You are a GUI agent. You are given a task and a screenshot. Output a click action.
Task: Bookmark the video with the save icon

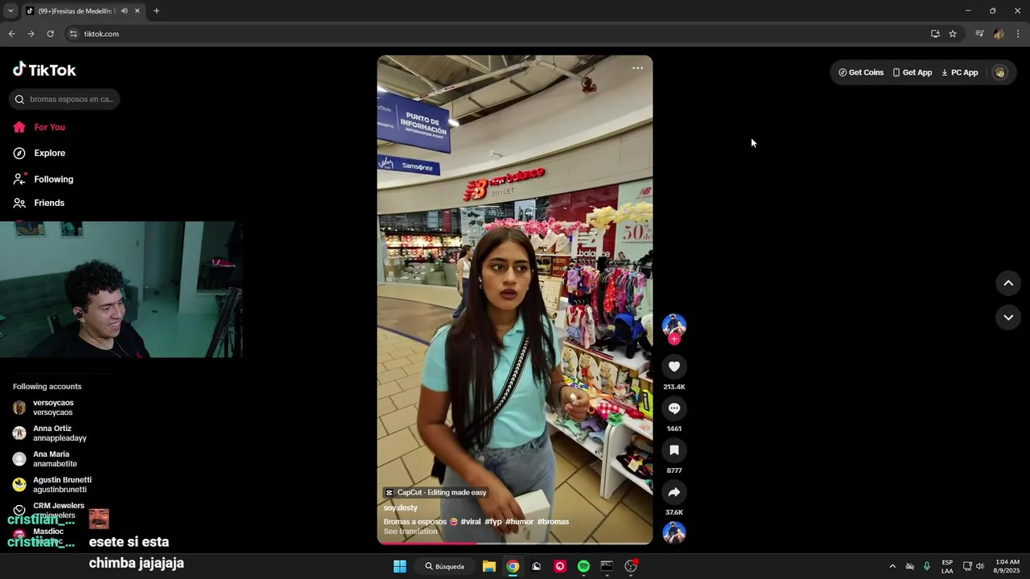[x=674, y=450]
